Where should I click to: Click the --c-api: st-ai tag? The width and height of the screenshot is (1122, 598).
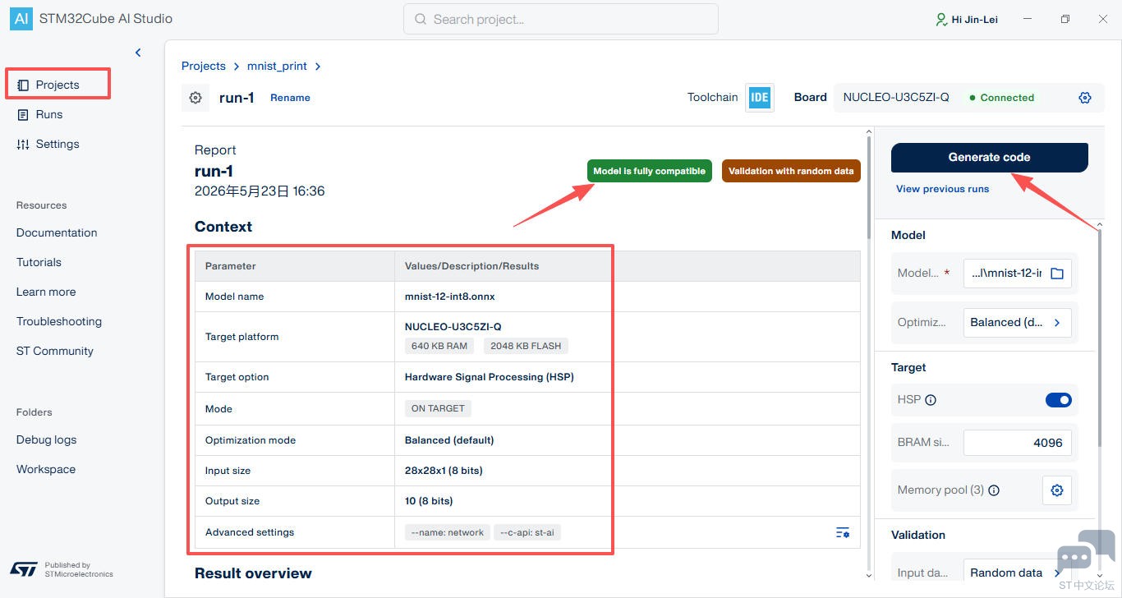pos(527,532)
